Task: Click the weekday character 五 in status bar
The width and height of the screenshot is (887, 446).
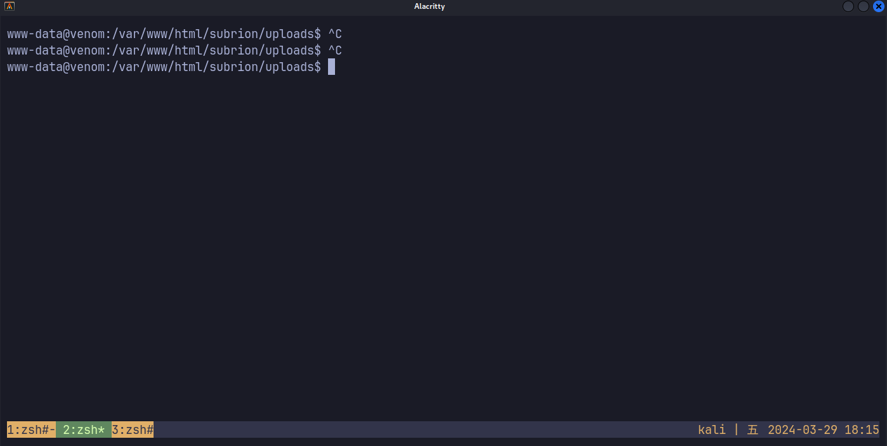Action: (752, 430)
